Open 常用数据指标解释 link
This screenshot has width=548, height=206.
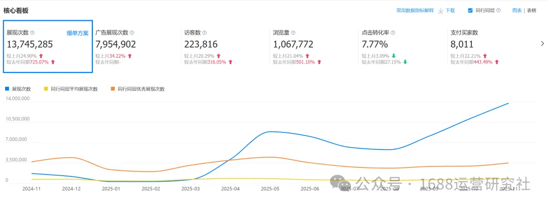click(415, 10)
